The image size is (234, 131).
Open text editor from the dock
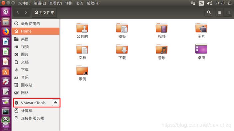point(6,92)
